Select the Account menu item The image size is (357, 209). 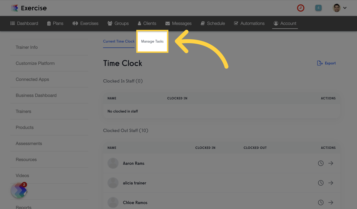[285, 23]
